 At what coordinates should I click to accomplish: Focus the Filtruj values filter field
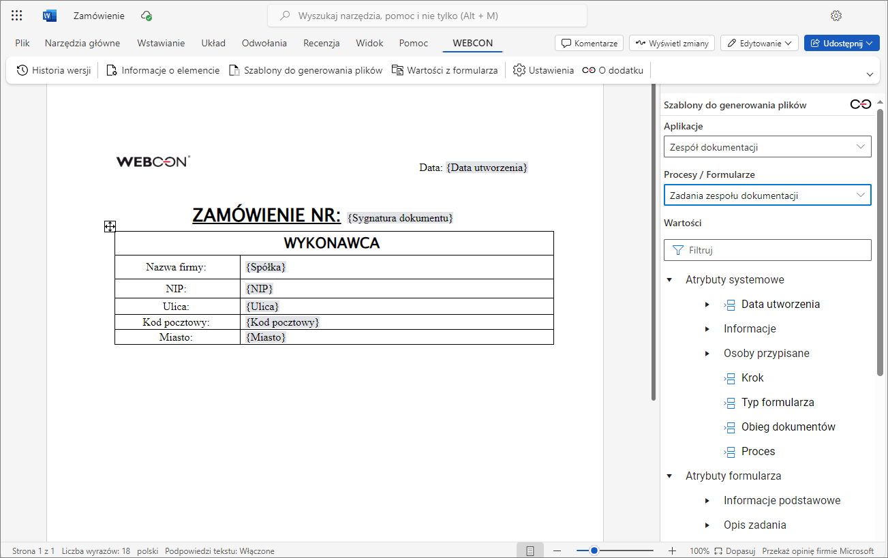click(767, 250)
